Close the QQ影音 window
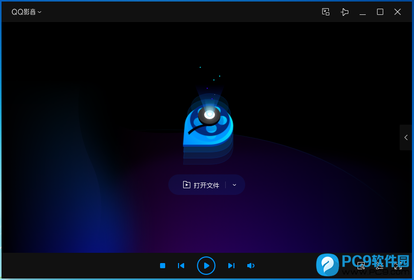 pyautogui.click(x=398, y=12)
